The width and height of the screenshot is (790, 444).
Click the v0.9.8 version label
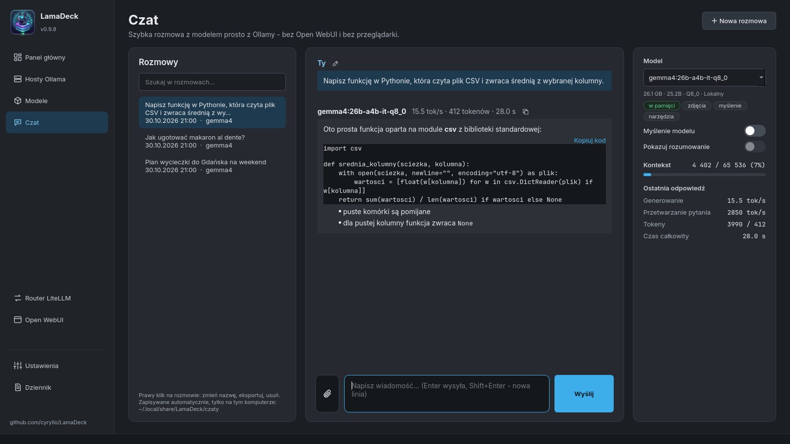(48, 29)
